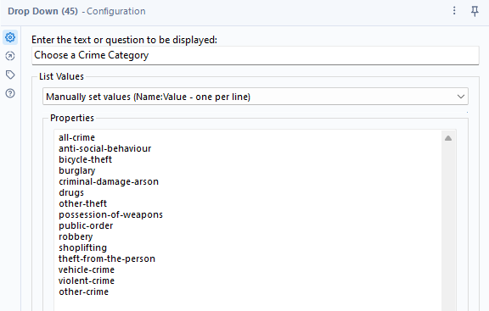Click the theft-from-the-person entry

tap(107, 258)
